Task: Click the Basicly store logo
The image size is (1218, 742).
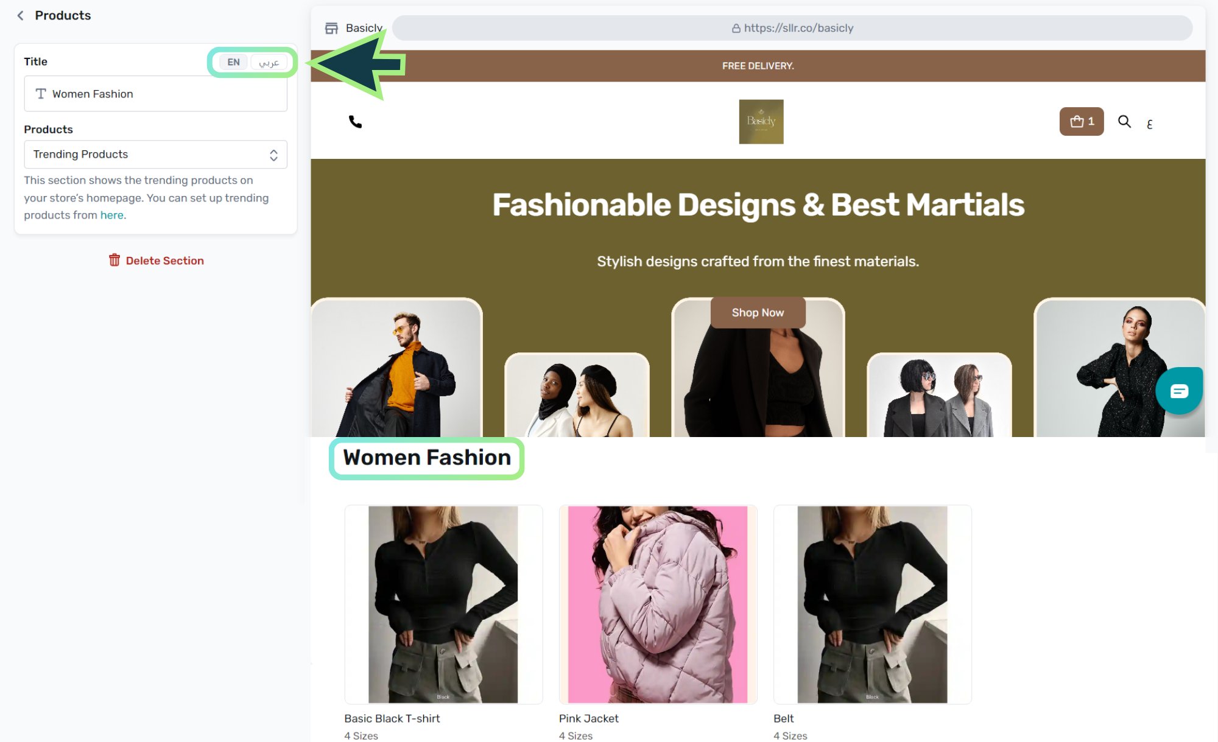Action: point(761,122)
